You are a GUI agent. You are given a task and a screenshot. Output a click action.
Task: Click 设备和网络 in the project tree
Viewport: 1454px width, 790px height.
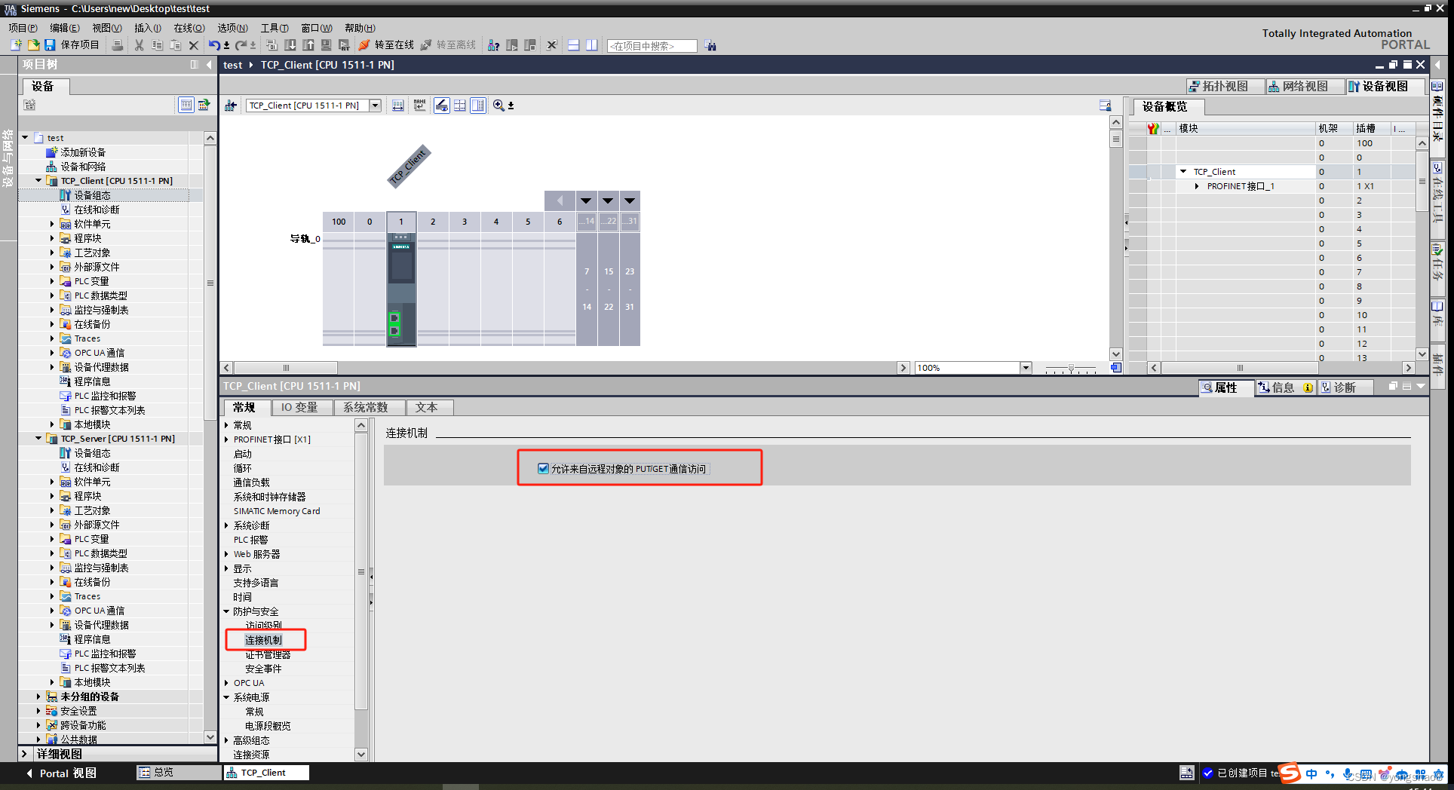pos(83,167)
